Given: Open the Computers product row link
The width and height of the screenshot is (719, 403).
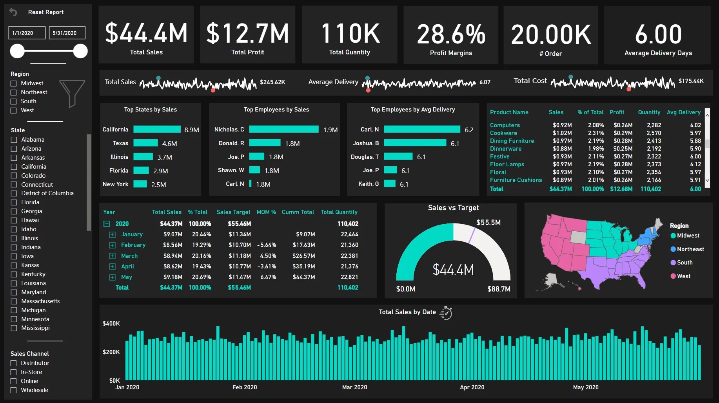Looking at the screenshot, I should click(505, 125).
